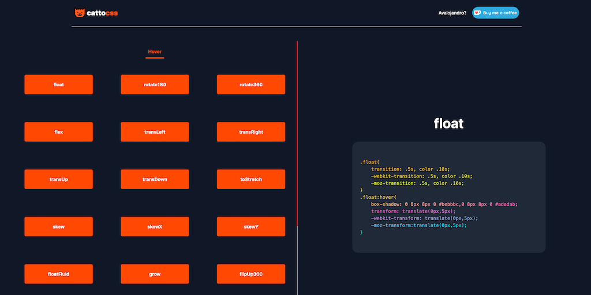Pick the transRight effect button

click(x=251, y=132)
